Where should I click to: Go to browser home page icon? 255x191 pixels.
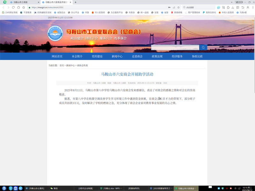point(18,7)
